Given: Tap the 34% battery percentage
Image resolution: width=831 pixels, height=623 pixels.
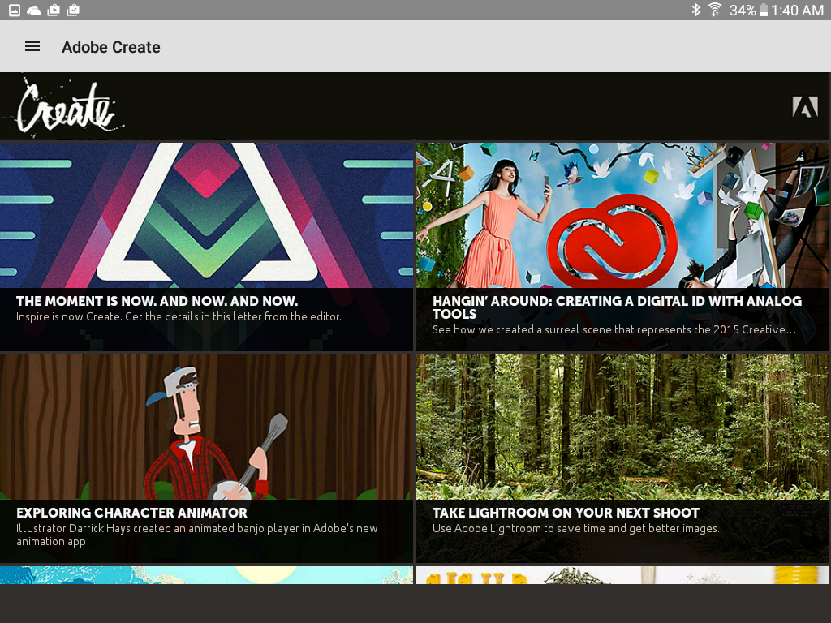Looking at the screenshot, I should 743,10.
